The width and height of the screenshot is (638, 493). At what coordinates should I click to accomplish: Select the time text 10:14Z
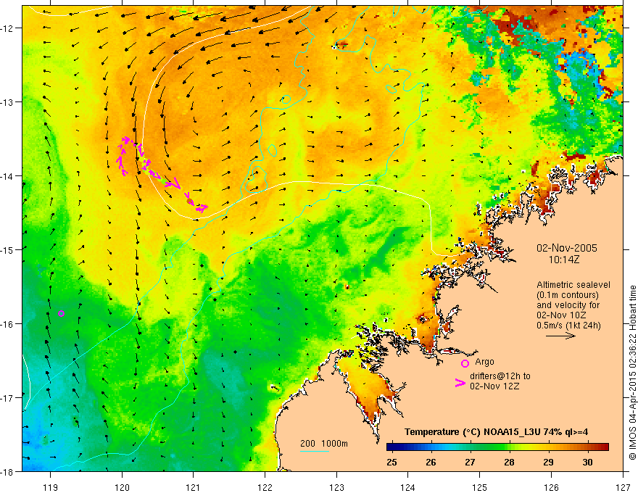[564, 260]
